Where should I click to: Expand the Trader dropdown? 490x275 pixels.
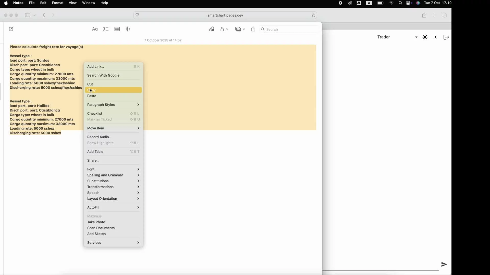[x=416, y=37]
